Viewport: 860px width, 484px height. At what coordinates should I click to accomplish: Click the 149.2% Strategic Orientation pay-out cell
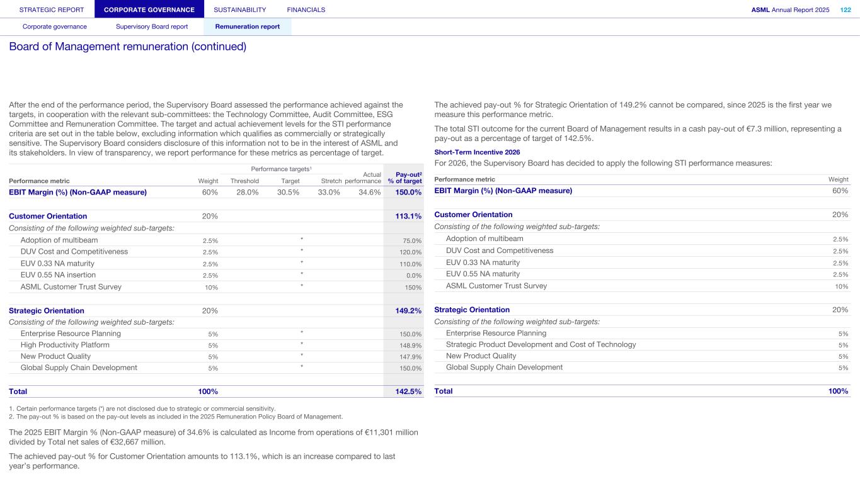click(408, 310)
